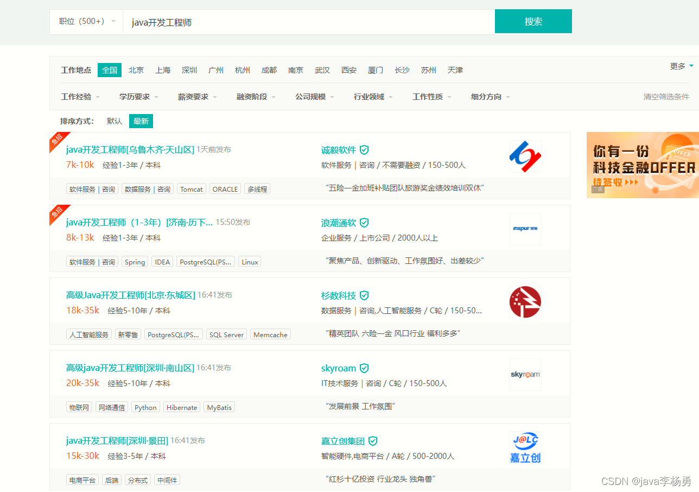Click verified shield icon beside 浪潮通软
Image resolution: width=699 pixels, height=492 pixels.
point(364,223)
